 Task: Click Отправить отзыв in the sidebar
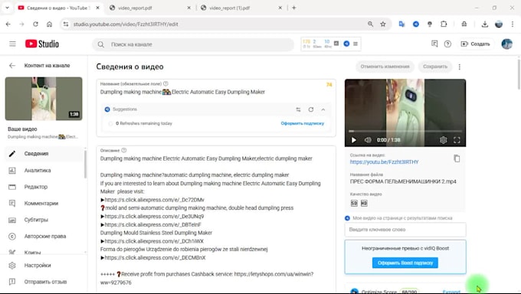(x=44, y=282)
